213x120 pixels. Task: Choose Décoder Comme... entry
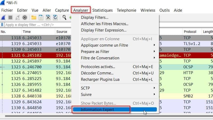point(116,73)
